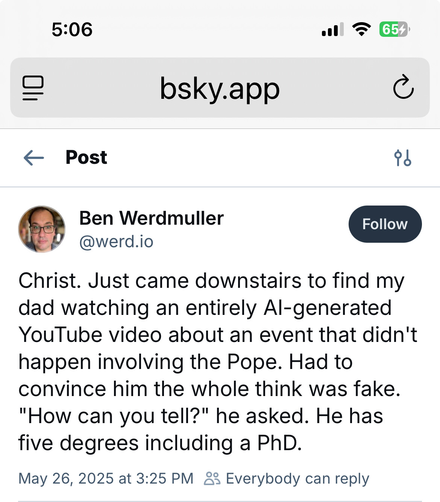Image resolution: width=440 pixels, height=502 pixels.
Task: Tap the cellular signal bars icon
Action: coord(333,29)
